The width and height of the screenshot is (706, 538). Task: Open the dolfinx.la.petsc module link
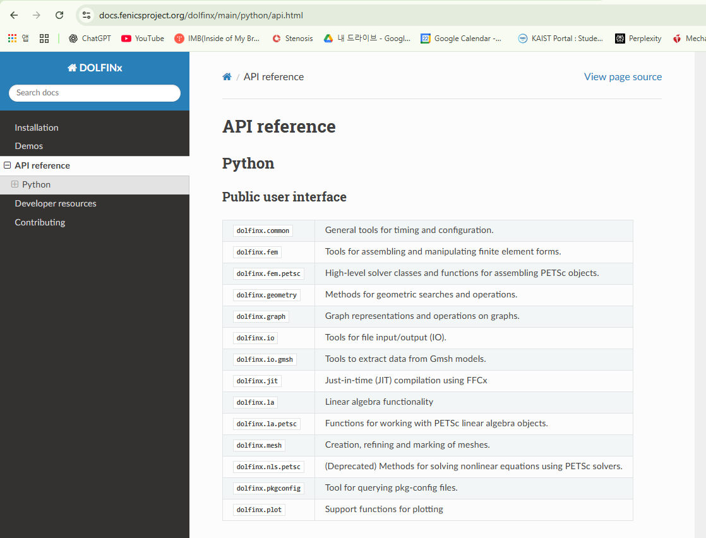click(x=266, y=424)
